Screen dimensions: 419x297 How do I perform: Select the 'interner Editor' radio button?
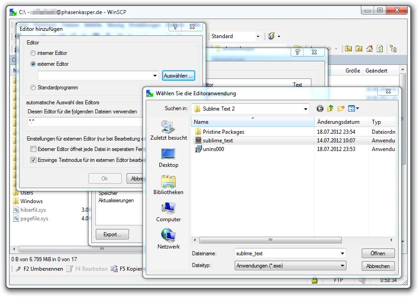[x=33, y=53]
